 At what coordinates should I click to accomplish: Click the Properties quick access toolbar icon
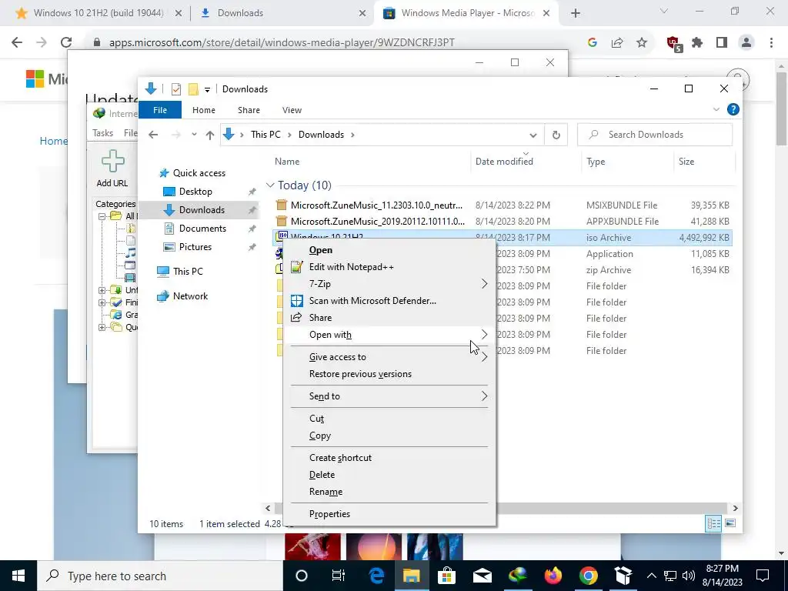176,89
